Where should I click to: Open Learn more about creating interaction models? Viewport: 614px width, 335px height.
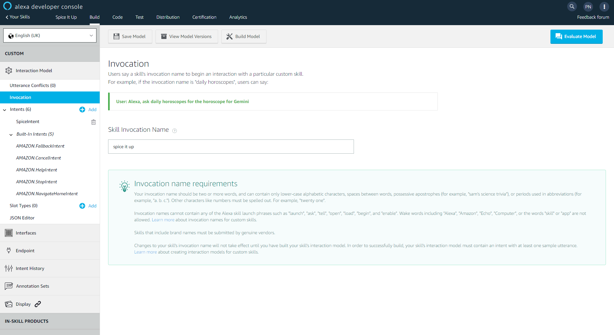[x=146, y=252]
